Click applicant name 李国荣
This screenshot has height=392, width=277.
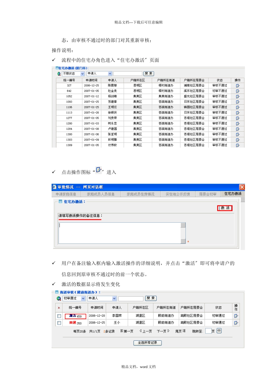point(117,316)
